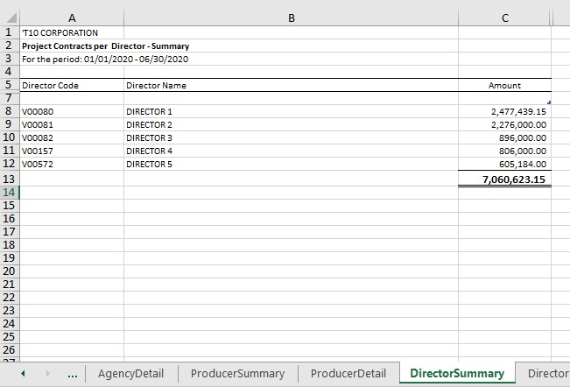Select the amount 2,477,439.15 cell
Viewport: 570px width, 387px height.
[504, 112]
